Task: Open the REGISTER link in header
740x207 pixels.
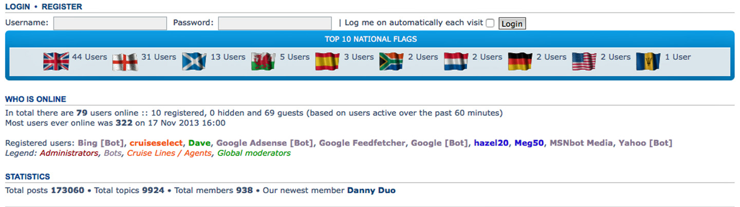Action: 62,7
